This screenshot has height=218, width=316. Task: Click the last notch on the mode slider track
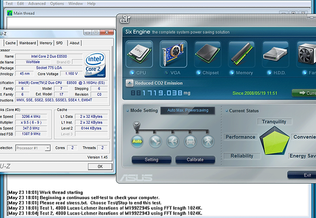208,132
